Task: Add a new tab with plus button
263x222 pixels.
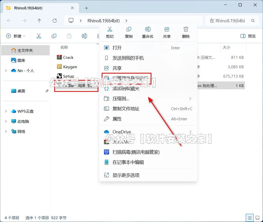Action: [86, 8]
